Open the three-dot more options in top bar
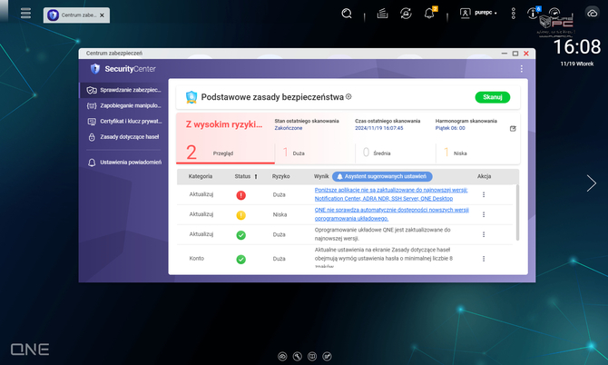 pos(513,14)
